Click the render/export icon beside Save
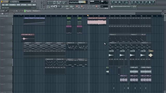 (139, 2)
